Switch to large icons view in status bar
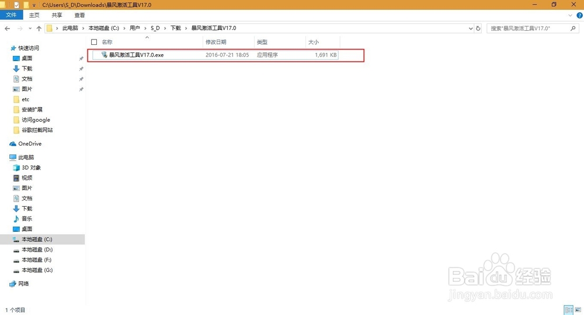 coord(578,310)
